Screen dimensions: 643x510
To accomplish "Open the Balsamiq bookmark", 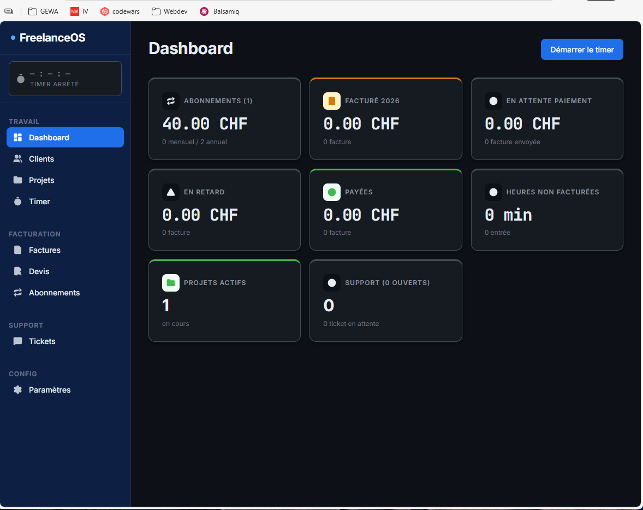I will click(x=219, y=11).
